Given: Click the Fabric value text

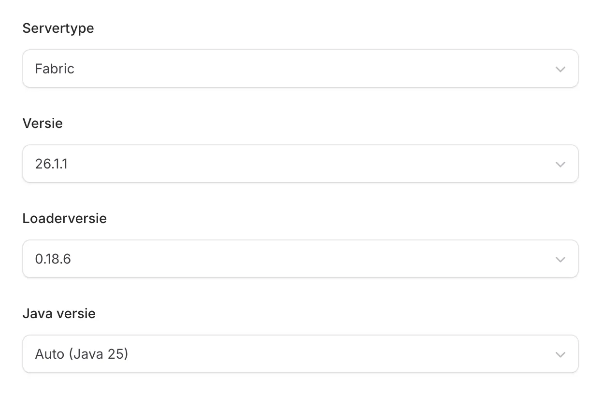Looking at the screenshot, I should [x=55, y=69].
